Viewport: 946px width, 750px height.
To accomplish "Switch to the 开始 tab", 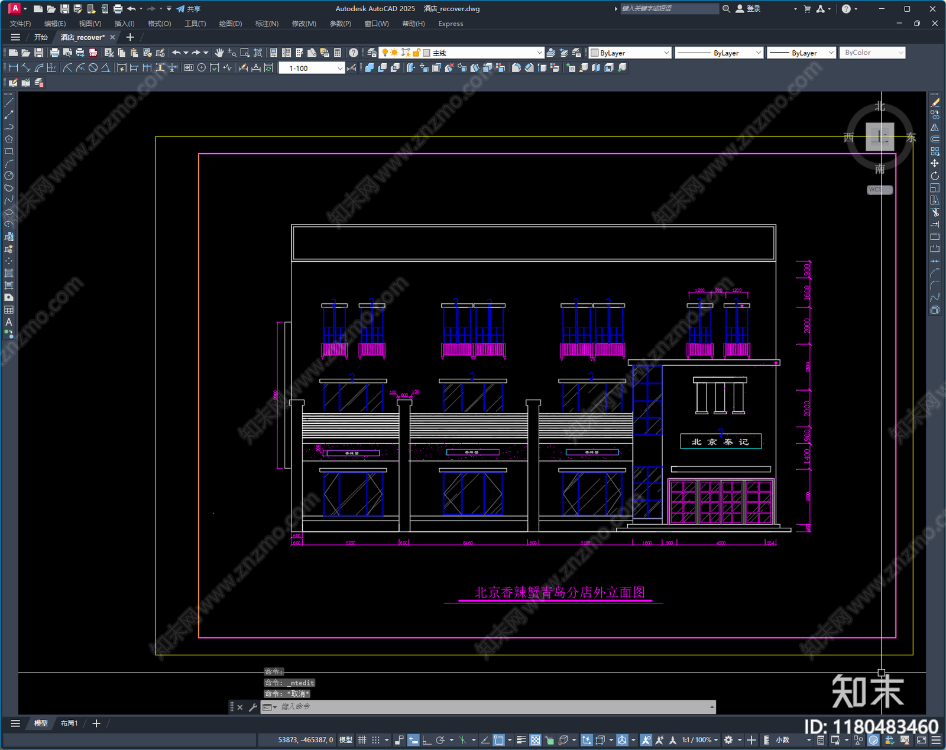I will tap(41, 37).
